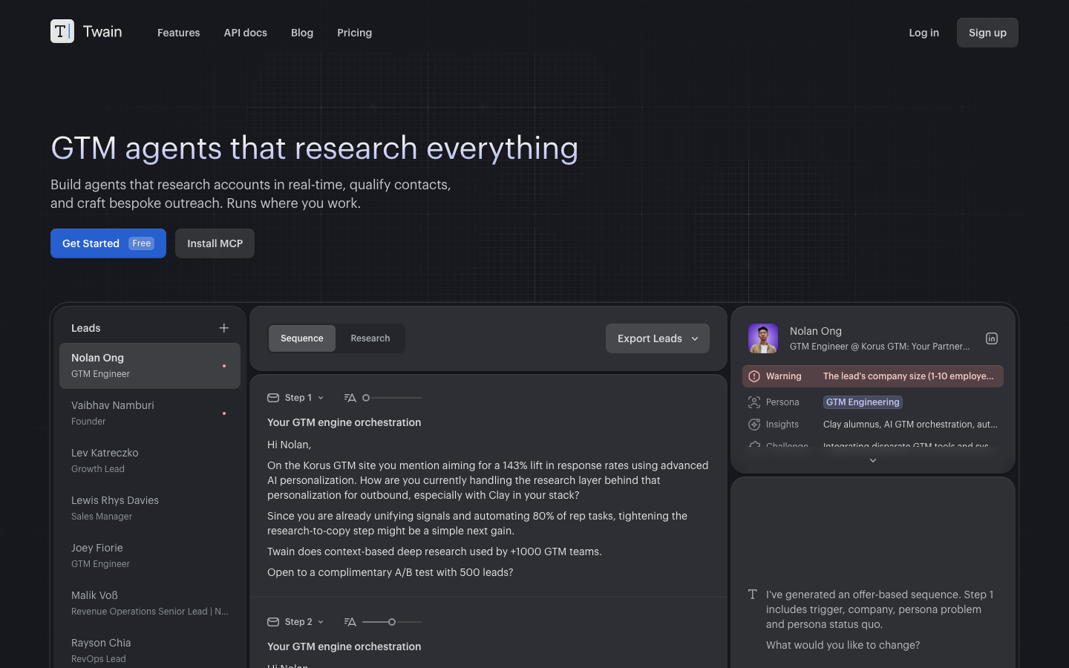Click the Twain logo icon

62,31
